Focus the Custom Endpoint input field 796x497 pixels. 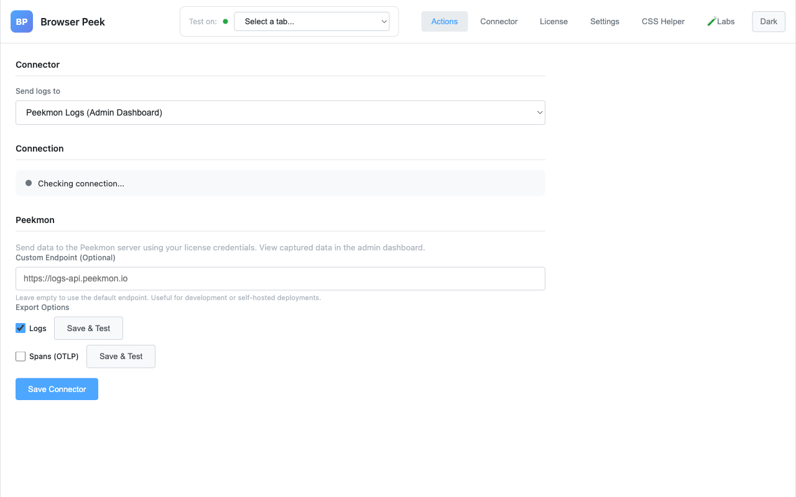click(280, 279)
